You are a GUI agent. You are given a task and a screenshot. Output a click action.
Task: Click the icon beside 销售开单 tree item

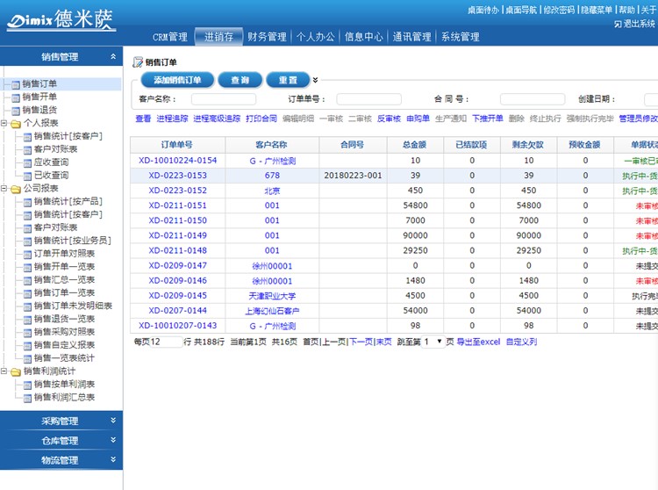pyautogui.click(x=16, y=97)
